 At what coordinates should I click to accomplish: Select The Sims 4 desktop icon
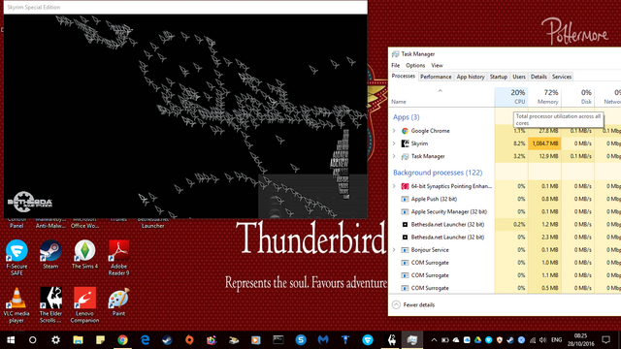(84, 254)
